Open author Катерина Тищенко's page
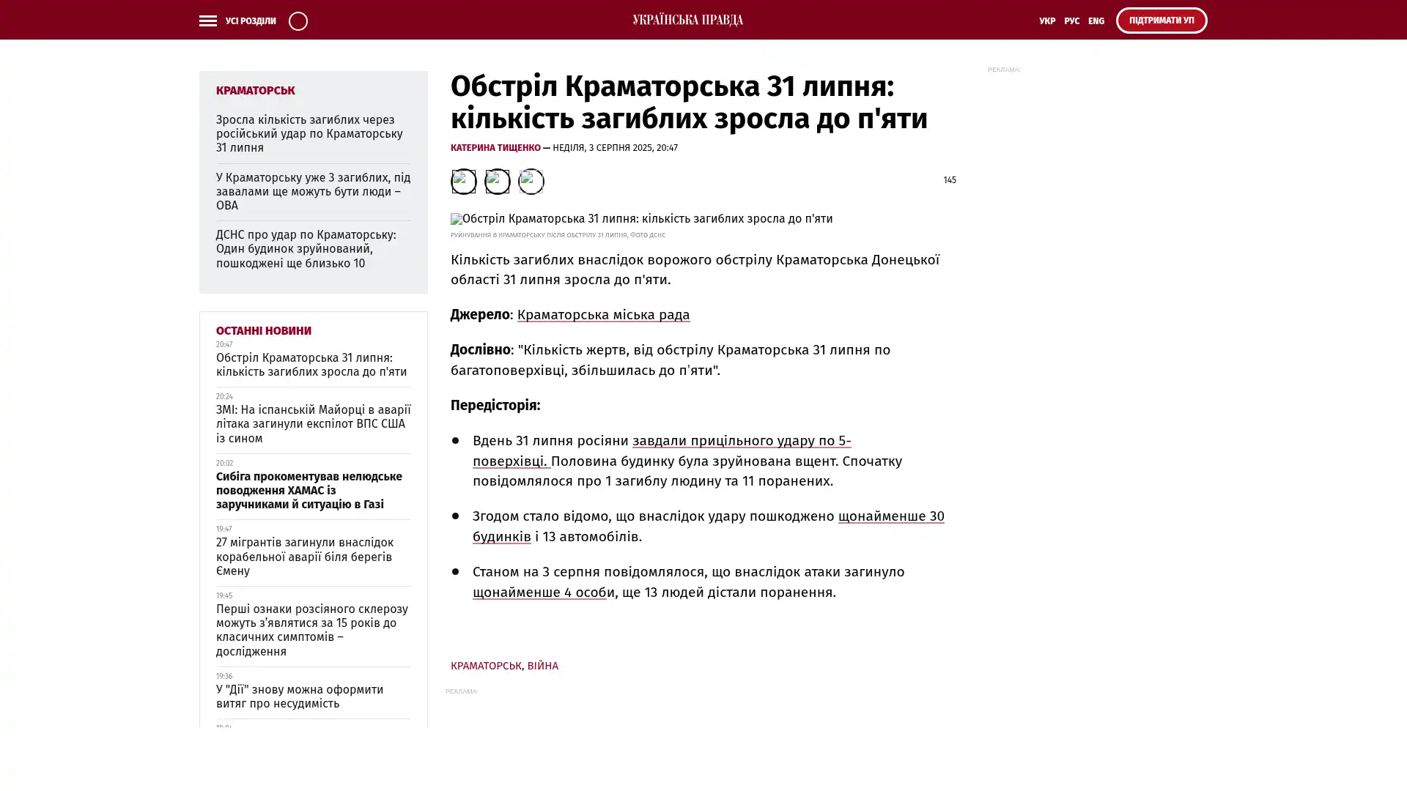Viewport: 1407px width, 791px height. coord(495,148)
